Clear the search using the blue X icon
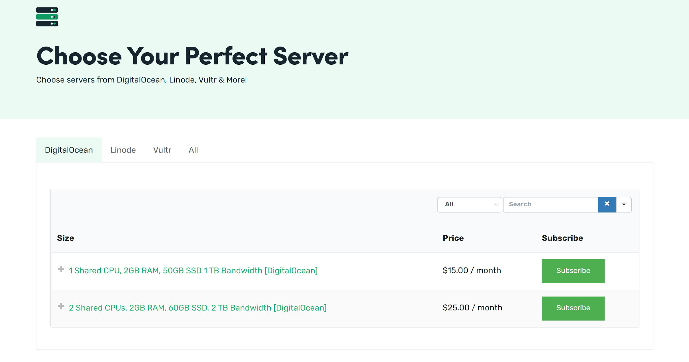 pos(607,204)
